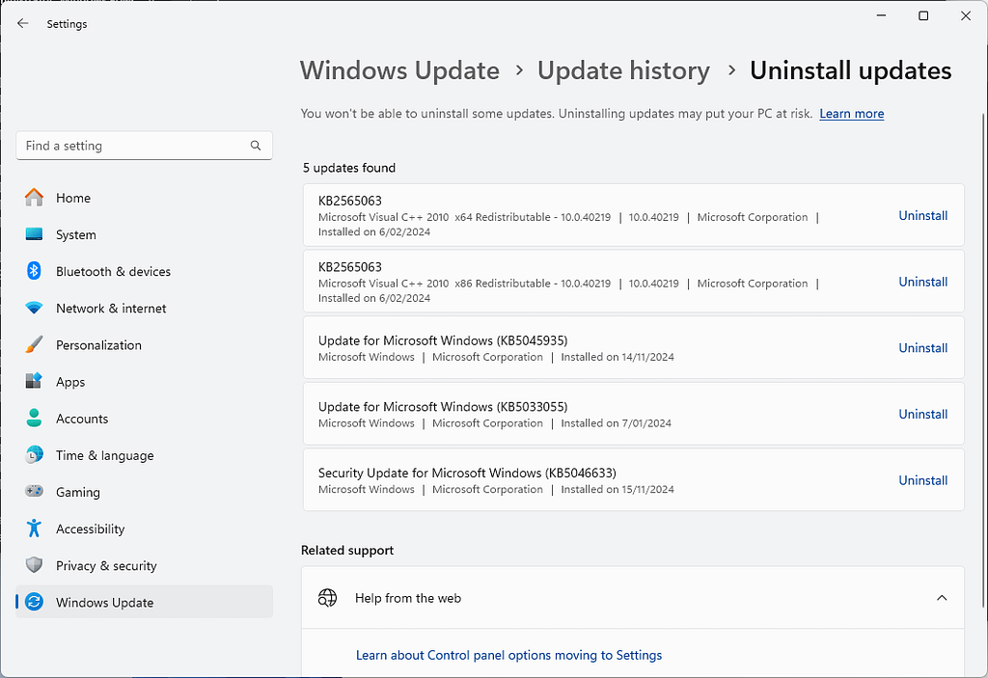This screenshot has width=988, height=678.
Task: Open Apps using its sidebar icon
Action: tap(36, 381)
